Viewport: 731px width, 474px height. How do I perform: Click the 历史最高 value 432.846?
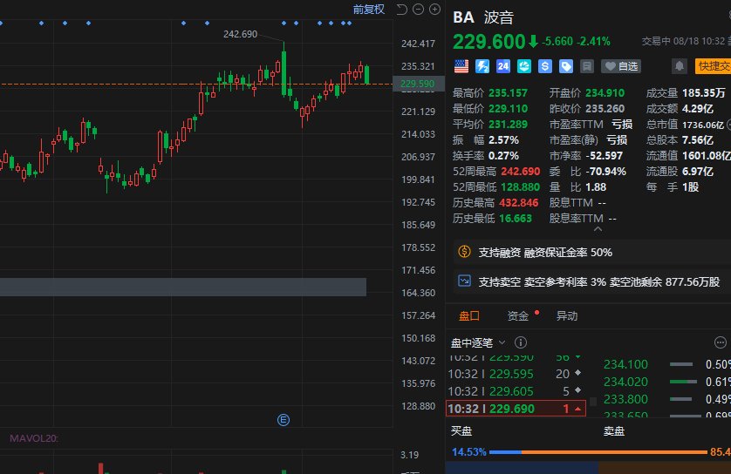519,202
